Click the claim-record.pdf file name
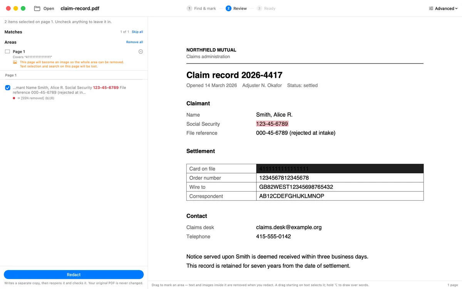462x289 pixels. (x=80, y=8)
